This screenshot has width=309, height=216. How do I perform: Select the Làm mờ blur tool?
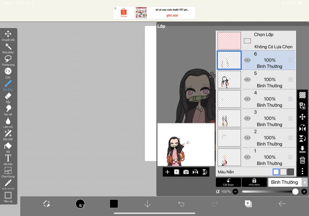tap(8, 123)
